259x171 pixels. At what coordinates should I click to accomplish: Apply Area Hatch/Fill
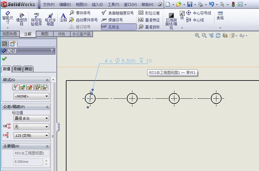(x=171, y=21)
